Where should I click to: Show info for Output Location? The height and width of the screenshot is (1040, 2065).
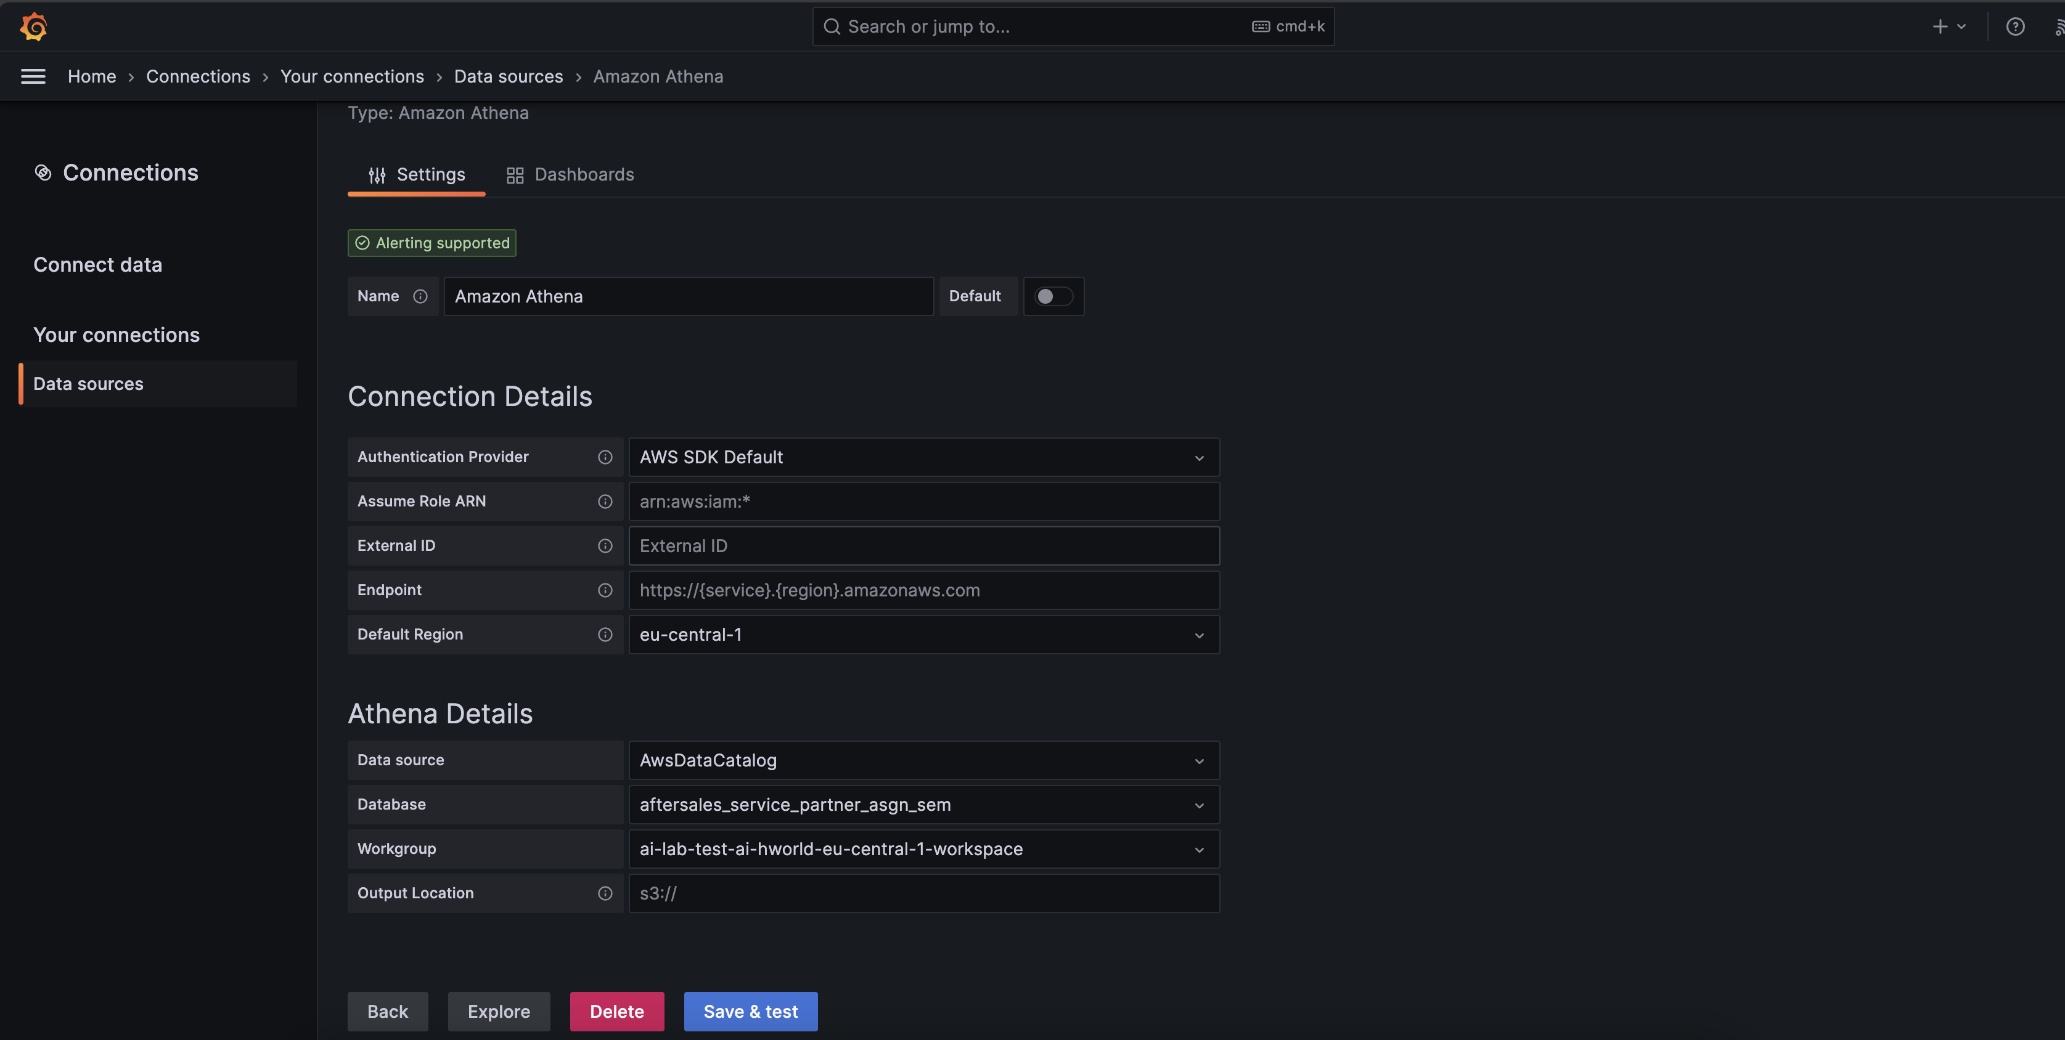605,893
